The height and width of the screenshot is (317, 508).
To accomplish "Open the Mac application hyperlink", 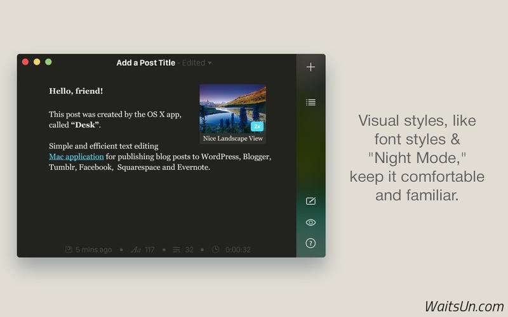I will pos(76,157).
